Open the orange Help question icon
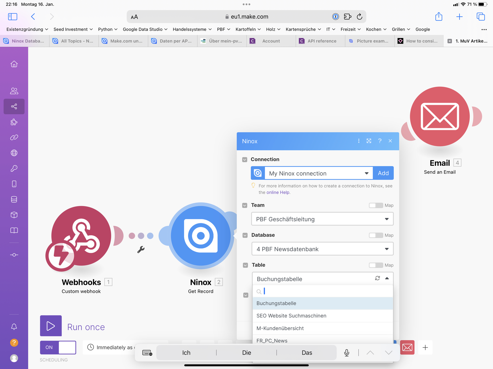 coord(14,342)
